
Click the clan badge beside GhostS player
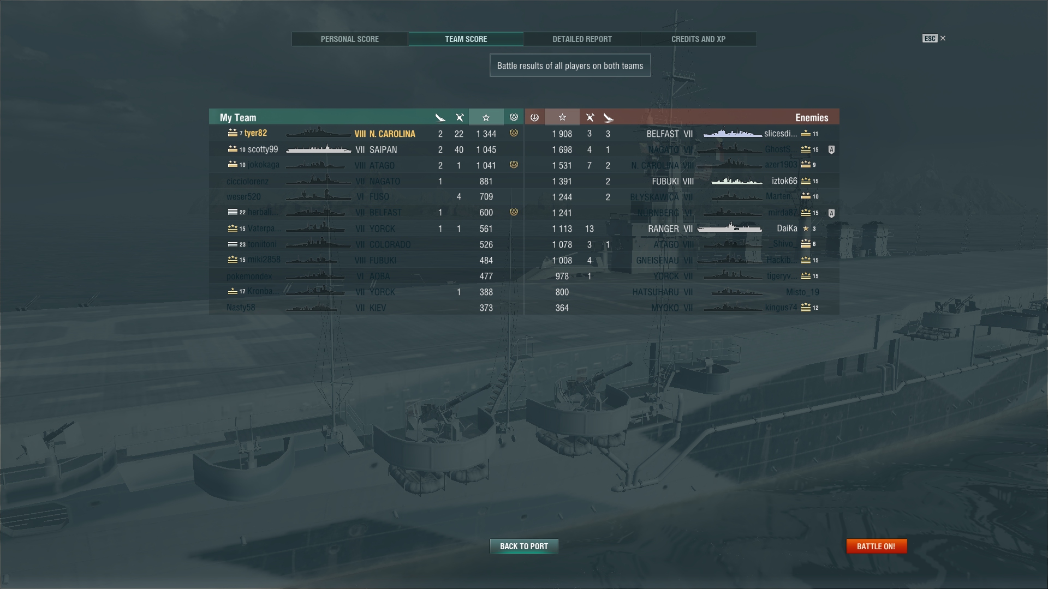pos(831,149)
